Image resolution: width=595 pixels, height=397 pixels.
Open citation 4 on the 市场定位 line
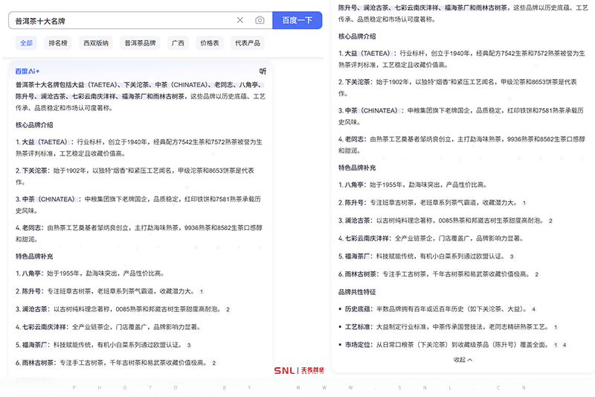click(565, 345)
